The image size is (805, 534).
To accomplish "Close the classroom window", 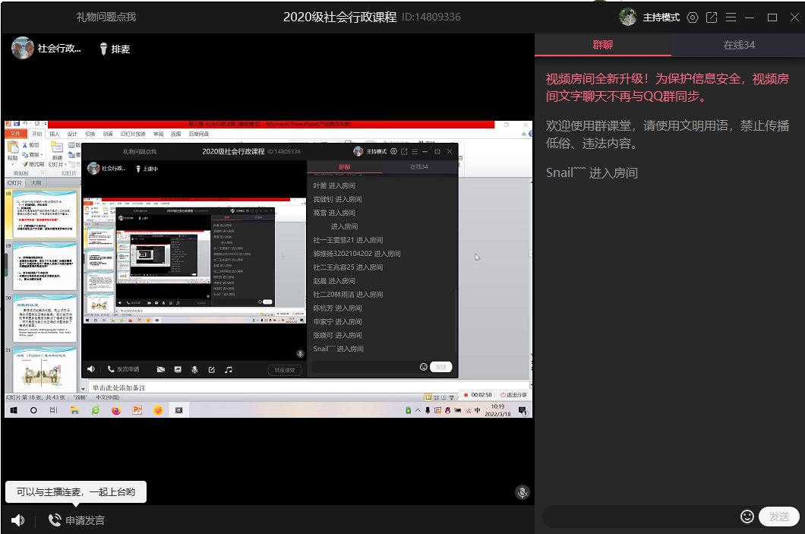I will pyautogui.click(x=792, y=17).
